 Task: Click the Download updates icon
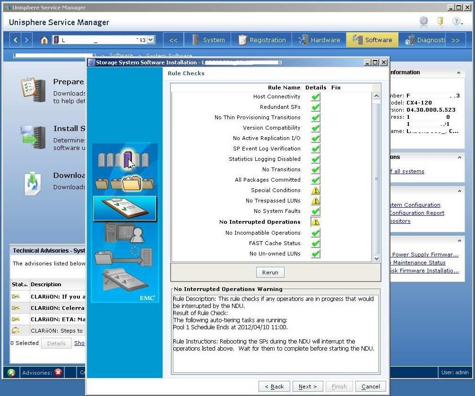click(33, 183)
